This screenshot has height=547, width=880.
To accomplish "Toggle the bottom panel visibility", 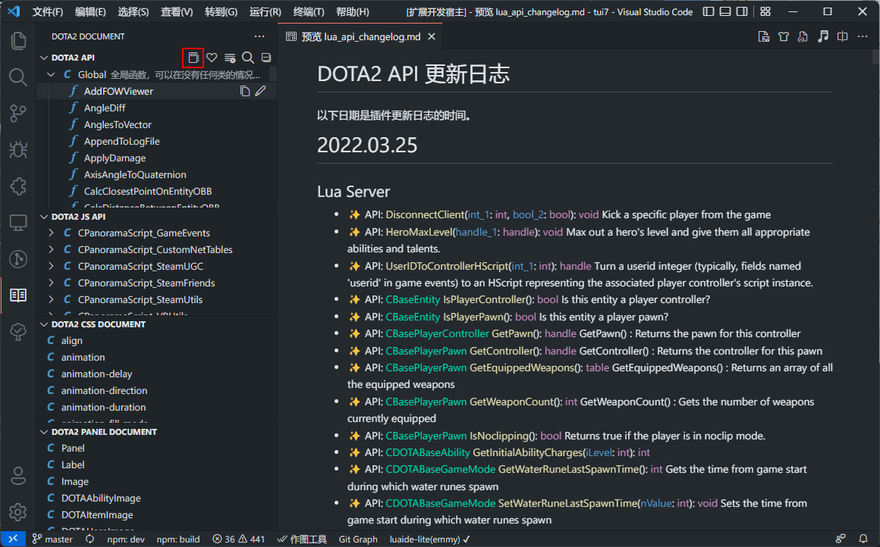I will (x=725, y=12).
